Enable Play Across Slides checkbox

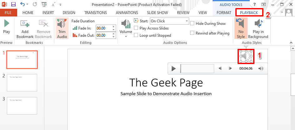136,28
